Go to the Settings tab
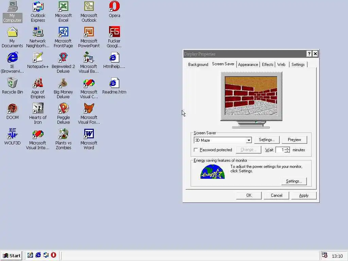 point(298,65)
